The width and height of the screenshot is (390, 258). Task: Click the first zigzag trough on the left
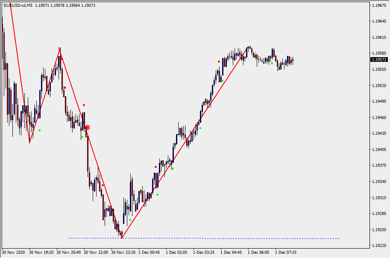click(29, 142)
